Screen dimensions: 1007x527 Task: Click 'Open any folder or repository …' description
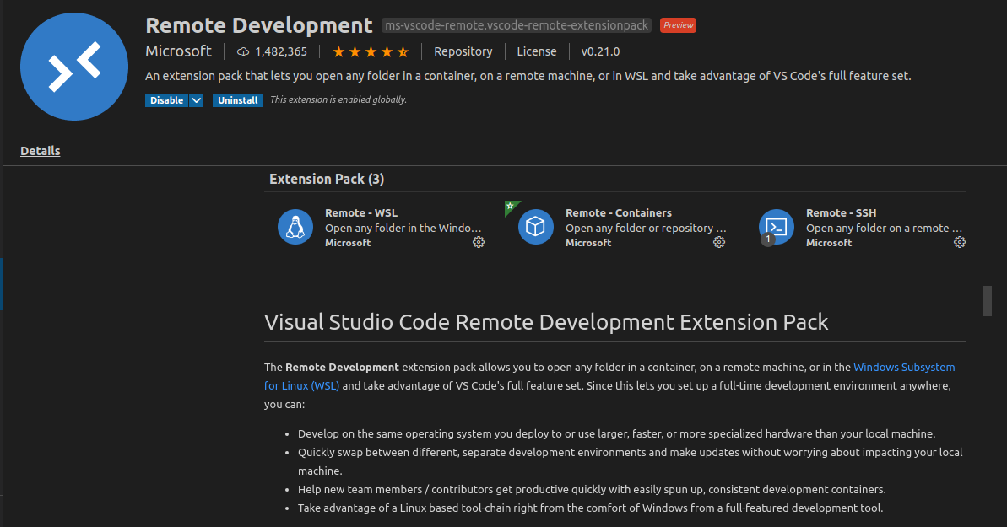click(646, 228)
